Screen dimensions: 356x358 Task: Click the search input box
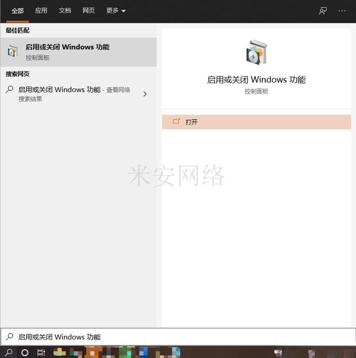tap(178, 337)
